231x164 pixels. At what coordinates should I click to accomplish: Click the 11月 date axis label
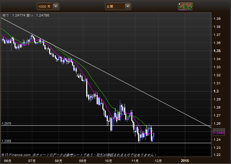(135, 161)
